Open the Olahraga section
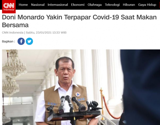The image size is (160, 125). tap(95, 5)
